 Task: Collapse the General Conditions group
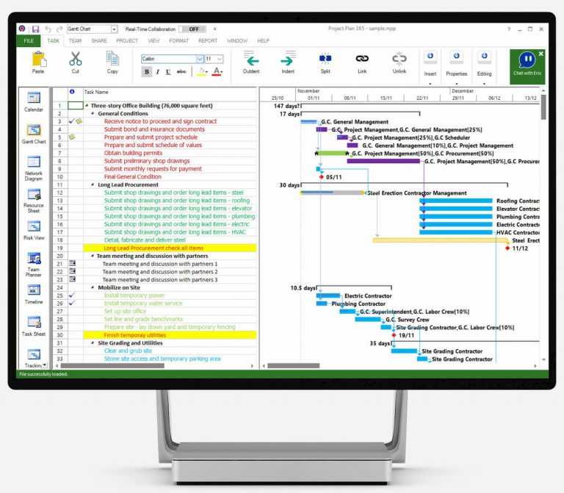click(x=93, y=113)
